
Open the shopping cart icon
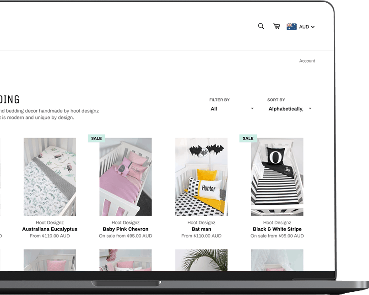tap(277, 26)
